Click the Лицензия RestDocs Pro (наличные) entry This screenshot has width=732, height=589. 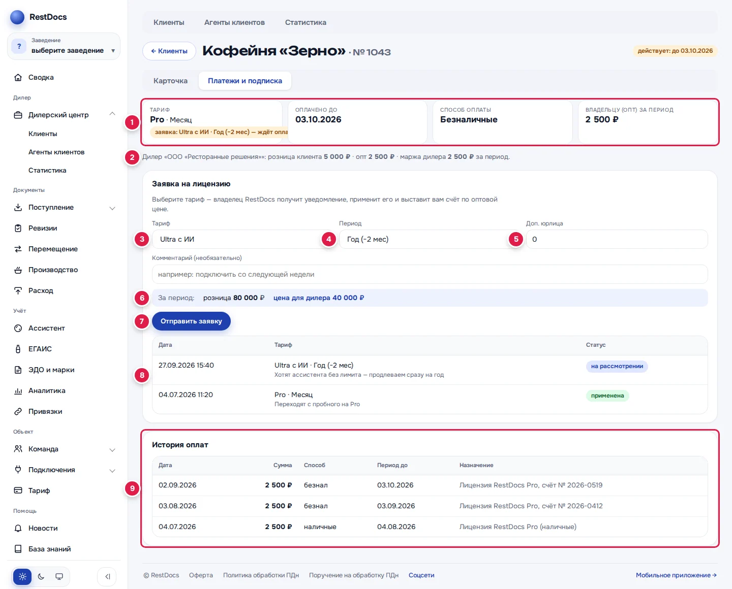coord(518,527)
